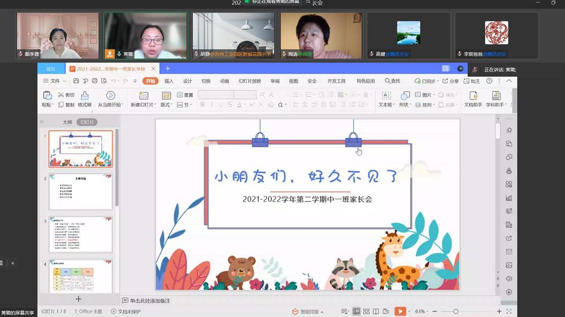Open the Transitions (切换) ribbon tab

(206, 81)
